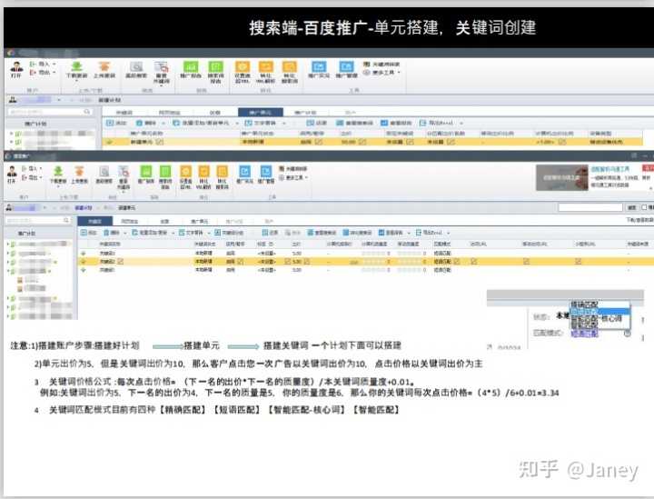This screenshot has width=654, height=499.
Task: Click input box left of 确定 button
Action: point(590,207)
